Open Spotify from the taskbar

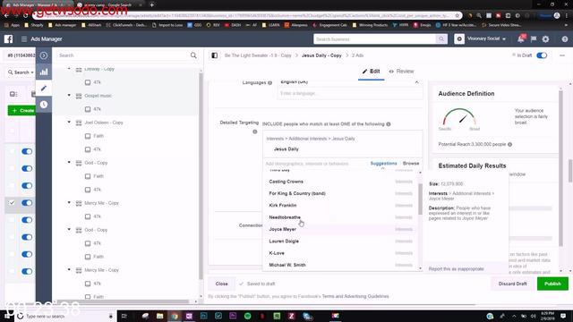pos(247,316)
